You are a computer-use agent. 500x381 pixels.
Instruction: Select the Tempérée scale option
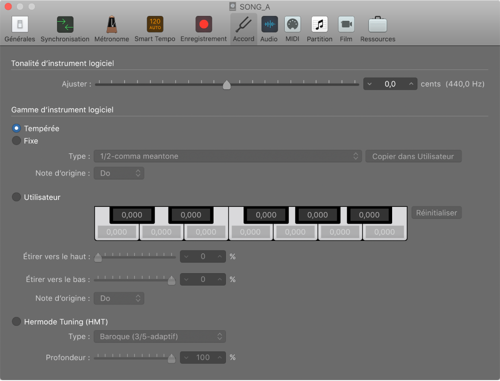[x=16, y=128]
